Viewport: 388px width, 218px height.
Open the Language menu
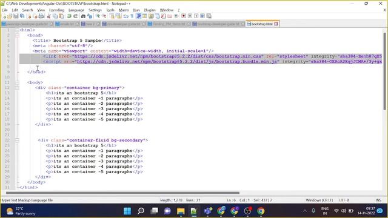[x=76, y=10]
